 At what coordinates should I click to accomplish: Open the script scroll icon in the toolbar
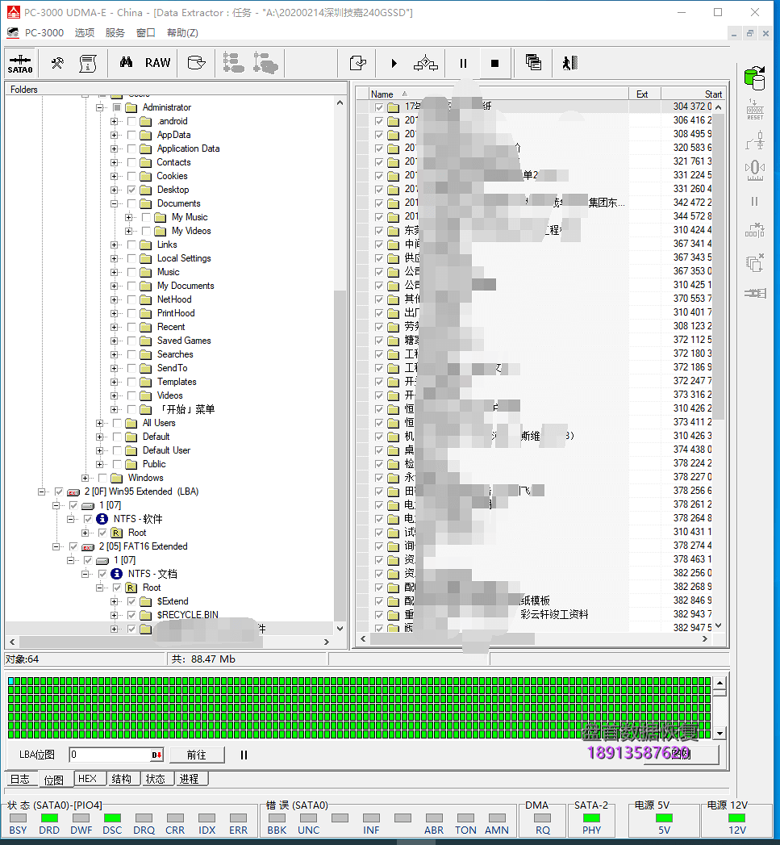pyautogui.click(x=88, y=64)
